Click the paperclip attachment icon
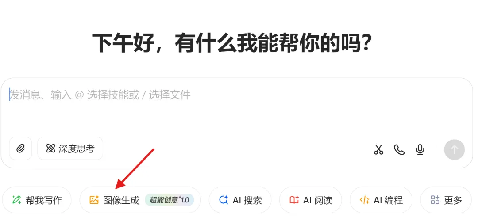The width and height of the screenshot is (478, 221). [x=20, y=149]
